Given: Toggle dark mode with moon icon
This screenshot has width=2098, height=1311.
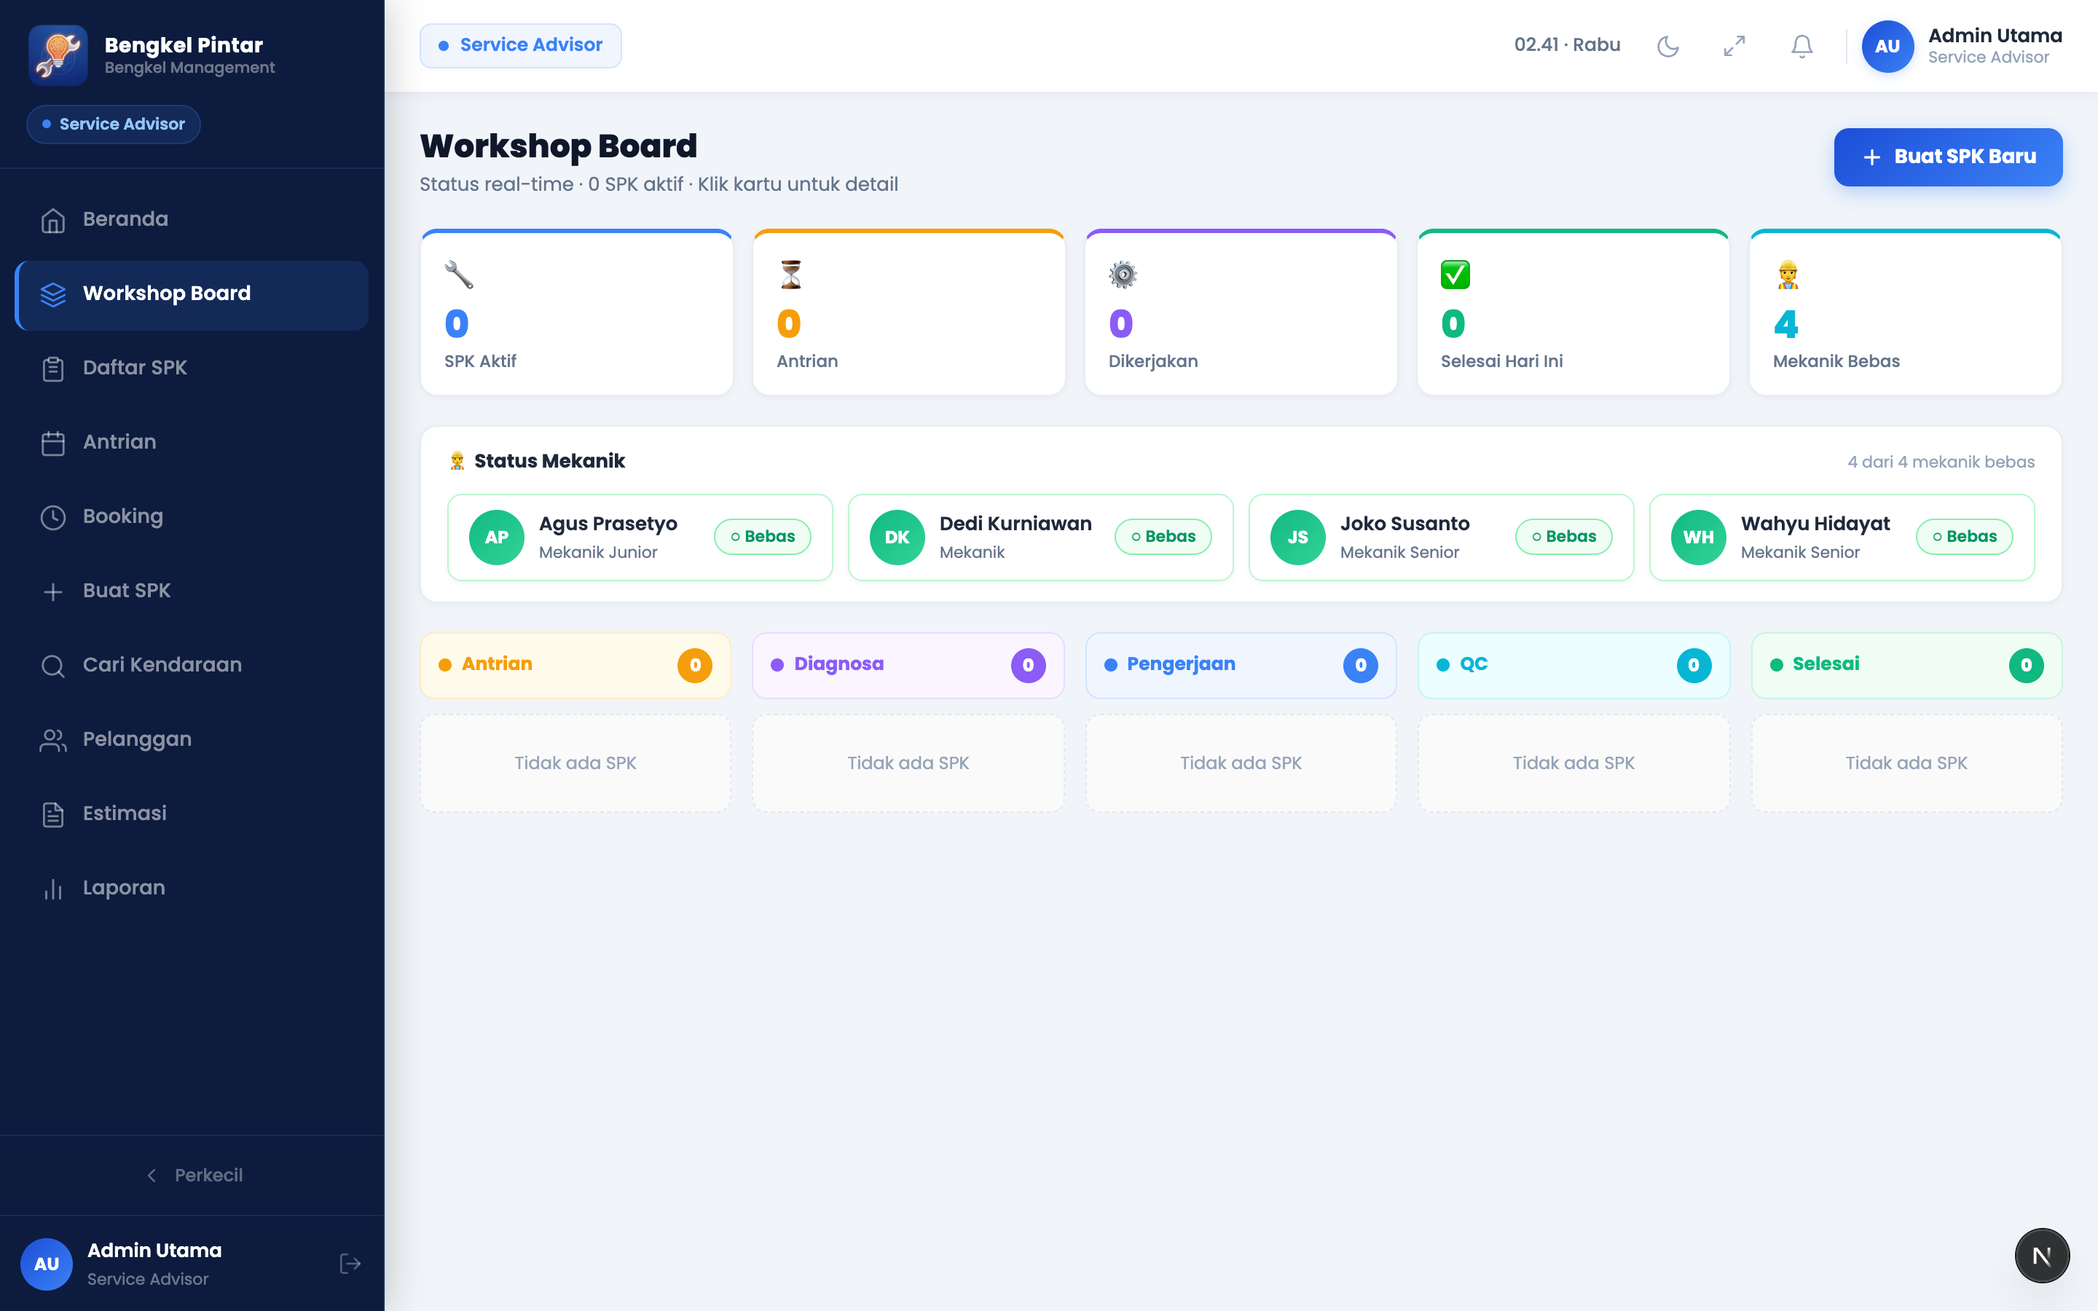Looking at the screenshot, I should point(1667,46).
